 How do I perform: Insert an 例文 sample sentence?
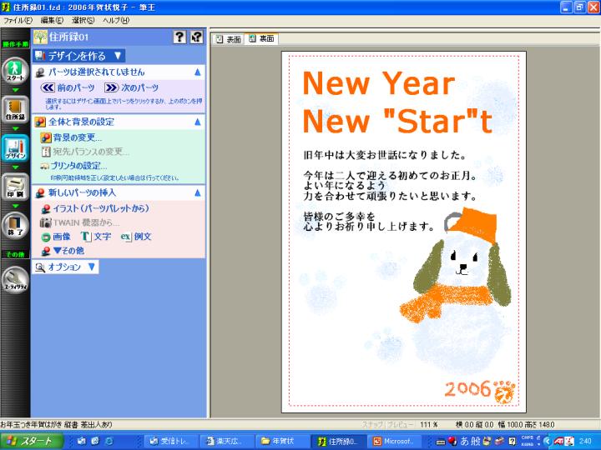pyautogui.click(x=136, y=237)
